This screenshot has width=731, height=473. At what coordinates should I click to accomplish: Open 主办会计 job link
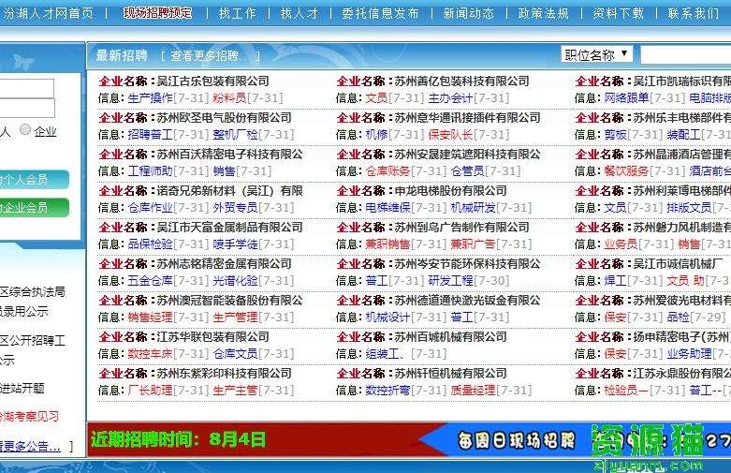click(450, 98)
